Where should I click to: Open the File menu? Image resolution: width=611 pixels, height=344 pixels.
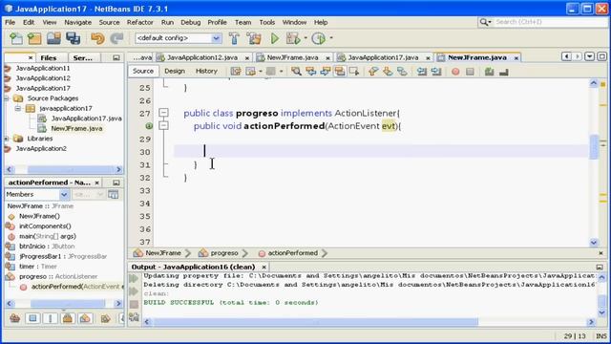[10, 22]
